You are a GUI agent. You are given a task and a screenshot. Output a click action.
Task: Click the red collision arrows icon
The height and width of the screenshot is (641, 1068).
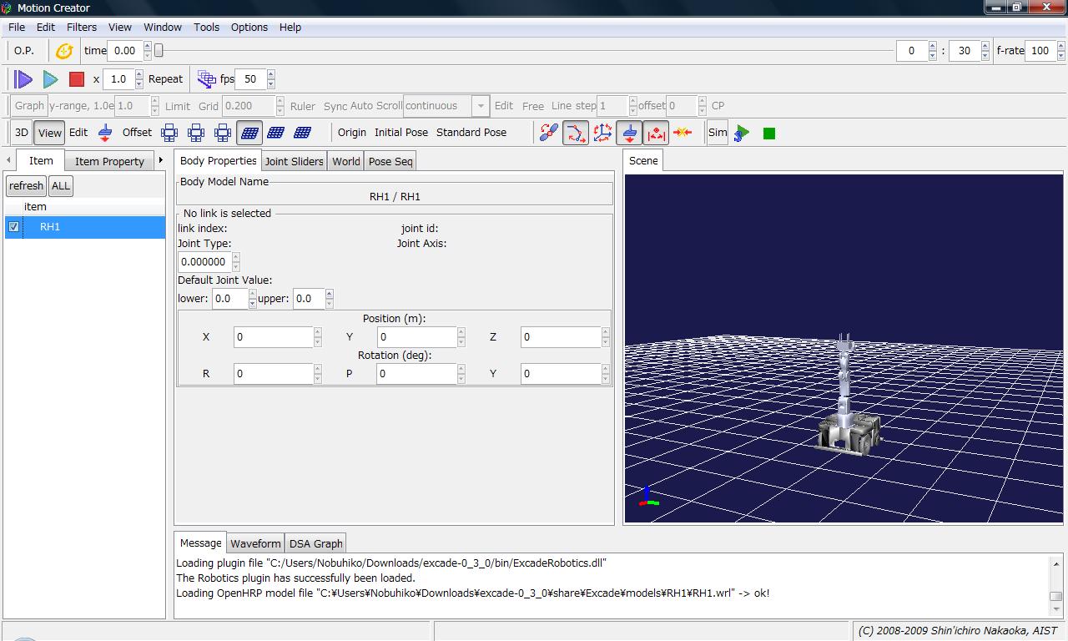tap(683, 133)
